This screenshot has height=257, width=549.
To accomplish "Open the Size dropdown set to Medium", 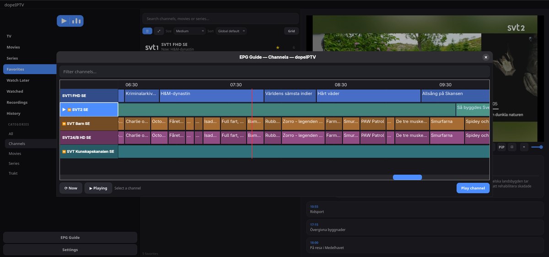I will coord(189,31).
